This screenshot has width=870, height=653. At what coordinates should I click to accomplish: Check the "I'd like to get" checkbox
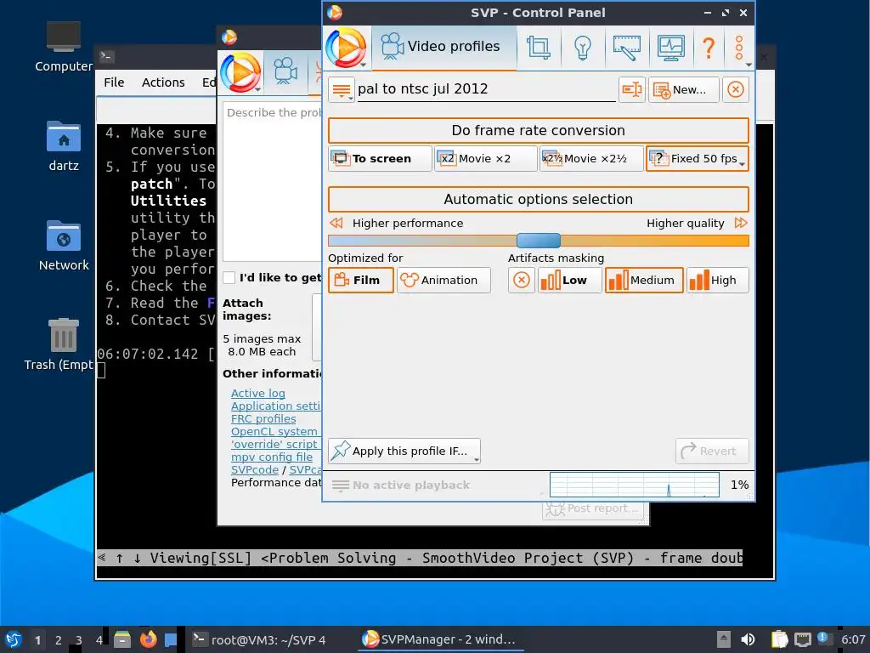[229, 278]
